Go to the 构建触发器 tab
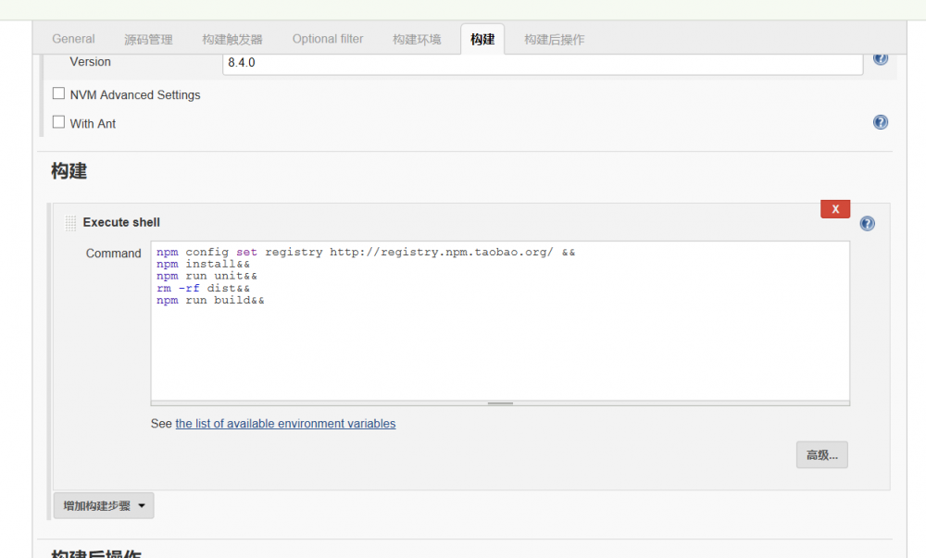 pos(232,39)
